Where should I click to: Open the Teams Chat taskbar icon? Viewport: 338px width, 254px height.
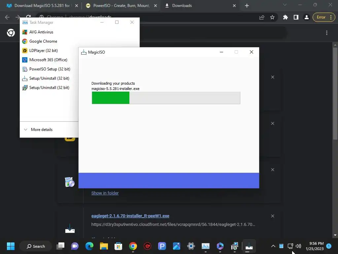coord(75,246)
